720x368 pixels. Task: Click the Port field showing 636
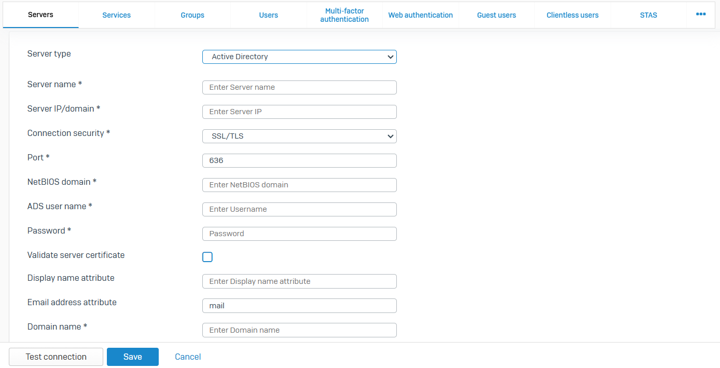[299, 160]
